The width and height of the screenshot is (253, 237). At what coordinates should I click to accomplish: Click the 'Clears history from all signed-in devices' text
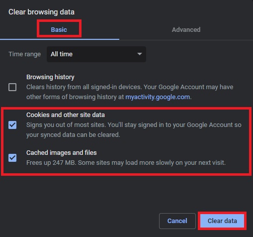coord(130,87)
